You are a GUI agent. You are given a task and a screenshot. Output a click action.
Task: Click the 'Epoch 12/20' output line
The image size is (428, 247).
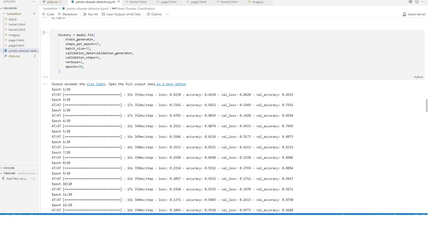tap(62, 205)
